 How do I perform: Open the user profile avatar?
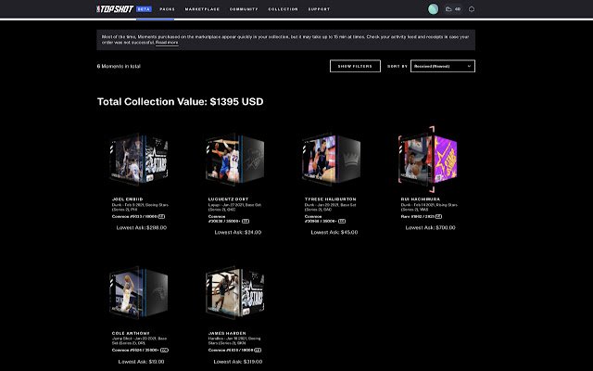(433, 9)
